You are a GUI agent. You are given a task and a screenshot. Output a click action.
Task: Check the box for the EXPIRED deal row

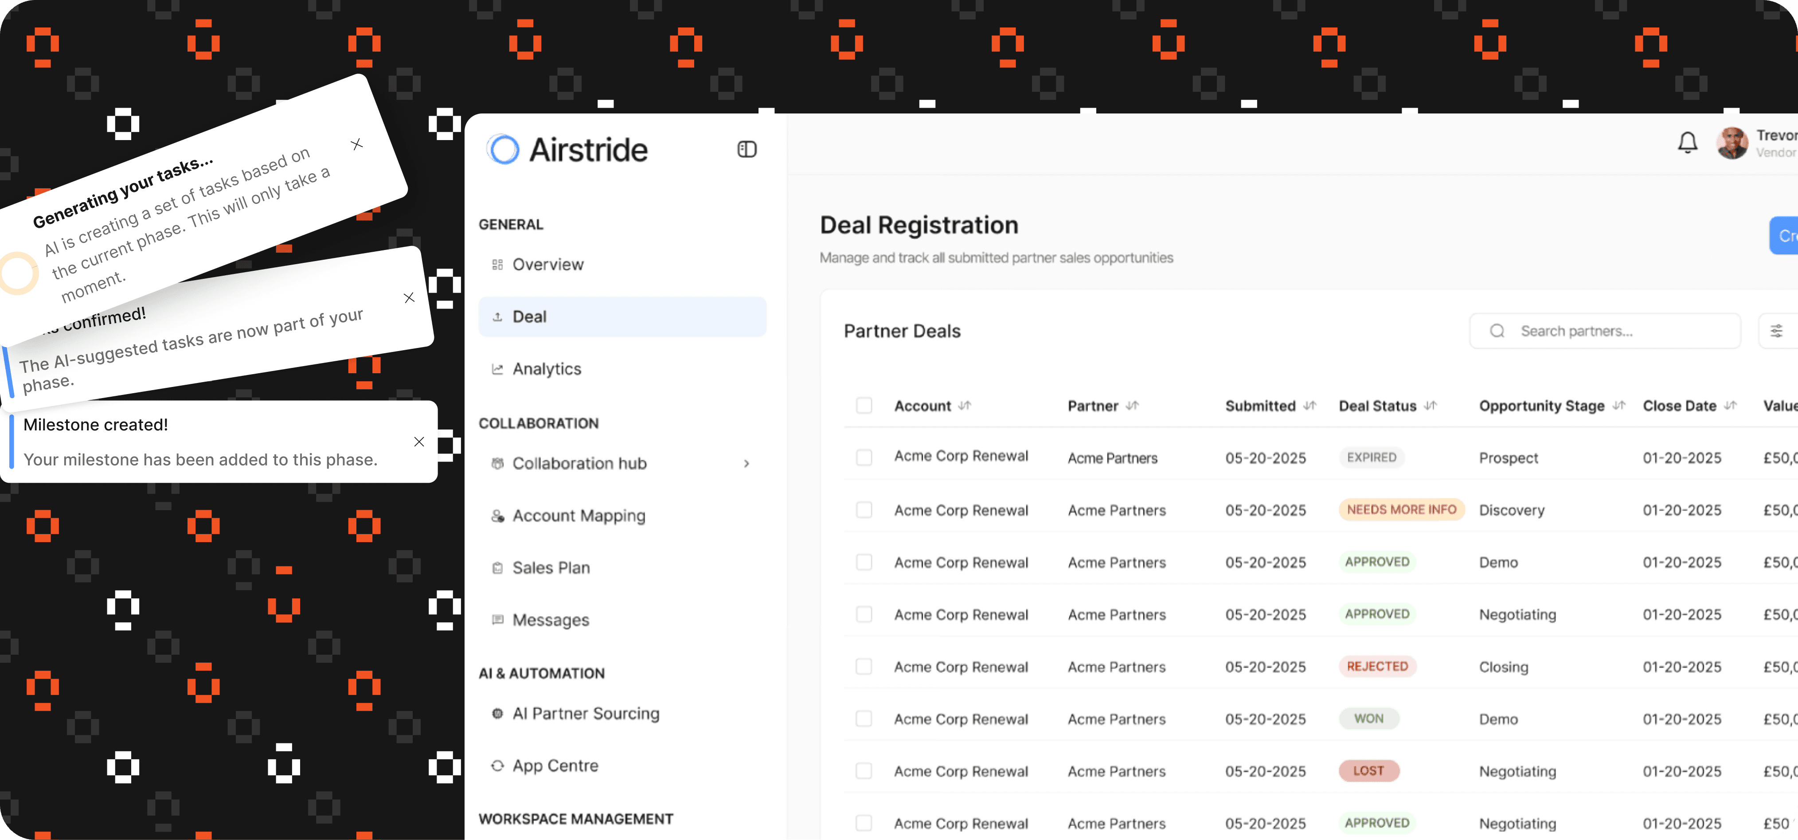(864, 457)
